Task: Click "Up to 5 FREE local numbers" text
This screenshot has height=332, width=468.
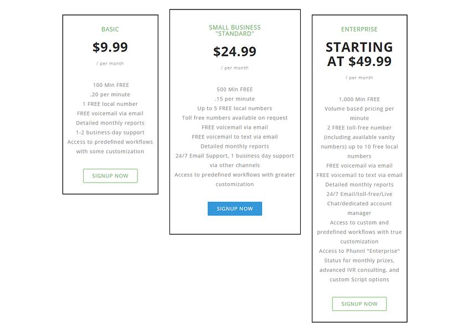Action: [235, 108]
